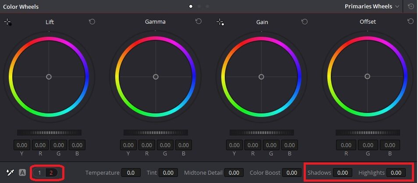Screen dimensions: 418x183
Task: Click the Midtone Detail label
Action: (x=203, y=172)
